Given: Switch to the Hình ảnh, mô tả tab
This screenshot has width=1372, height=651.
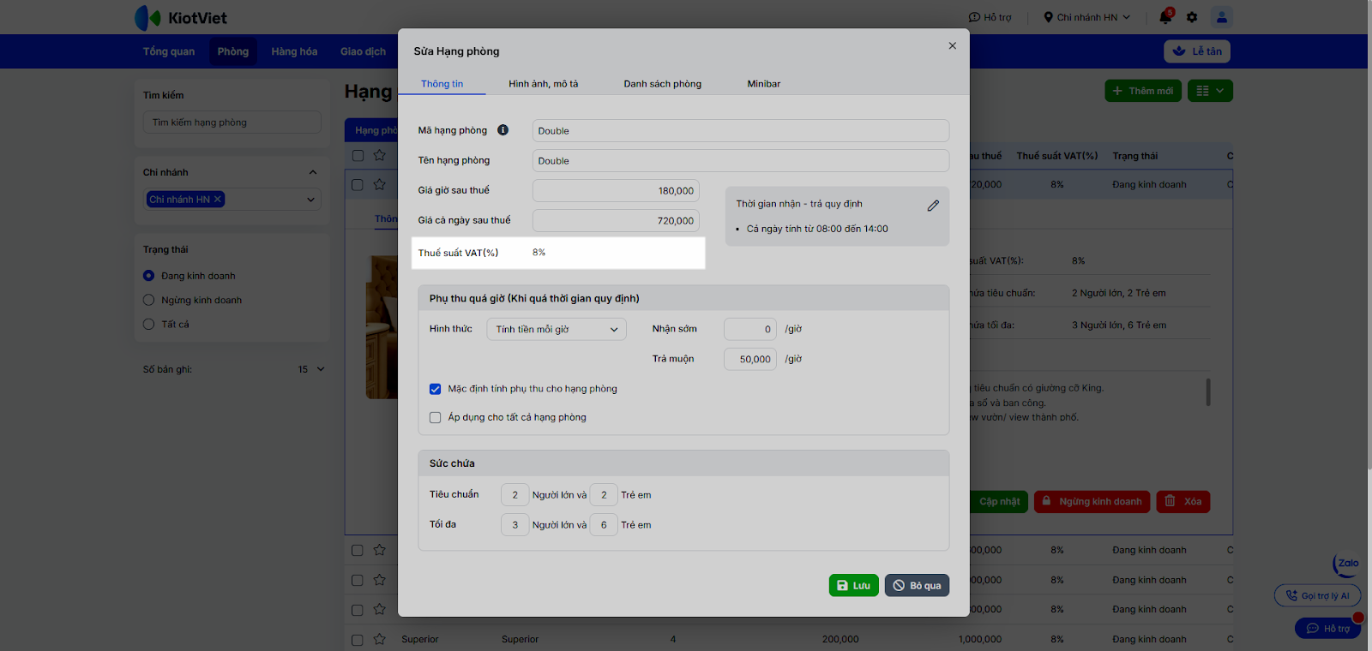Looking at the screenshot, I should click(x=543, y=84).
